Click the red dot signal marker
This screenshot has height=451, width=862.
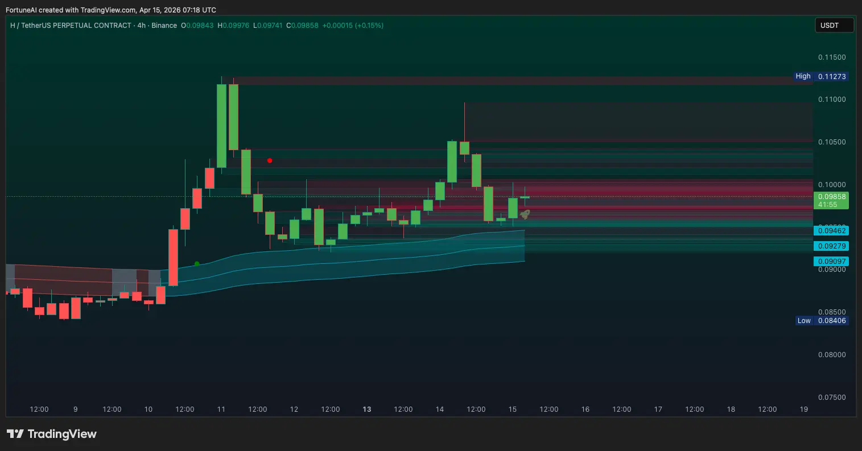pos(270,161)
